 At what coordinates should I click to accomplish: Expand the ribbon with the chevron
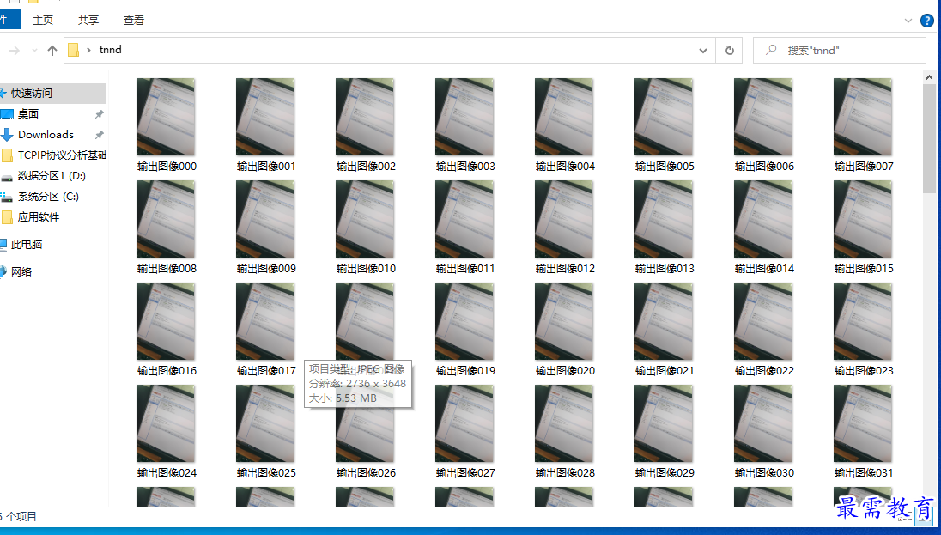pyautogui.click(x=908, y=21)
